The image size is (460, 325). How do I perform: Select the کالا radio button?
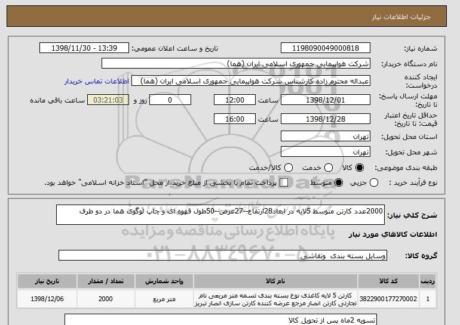coord(360,168)
